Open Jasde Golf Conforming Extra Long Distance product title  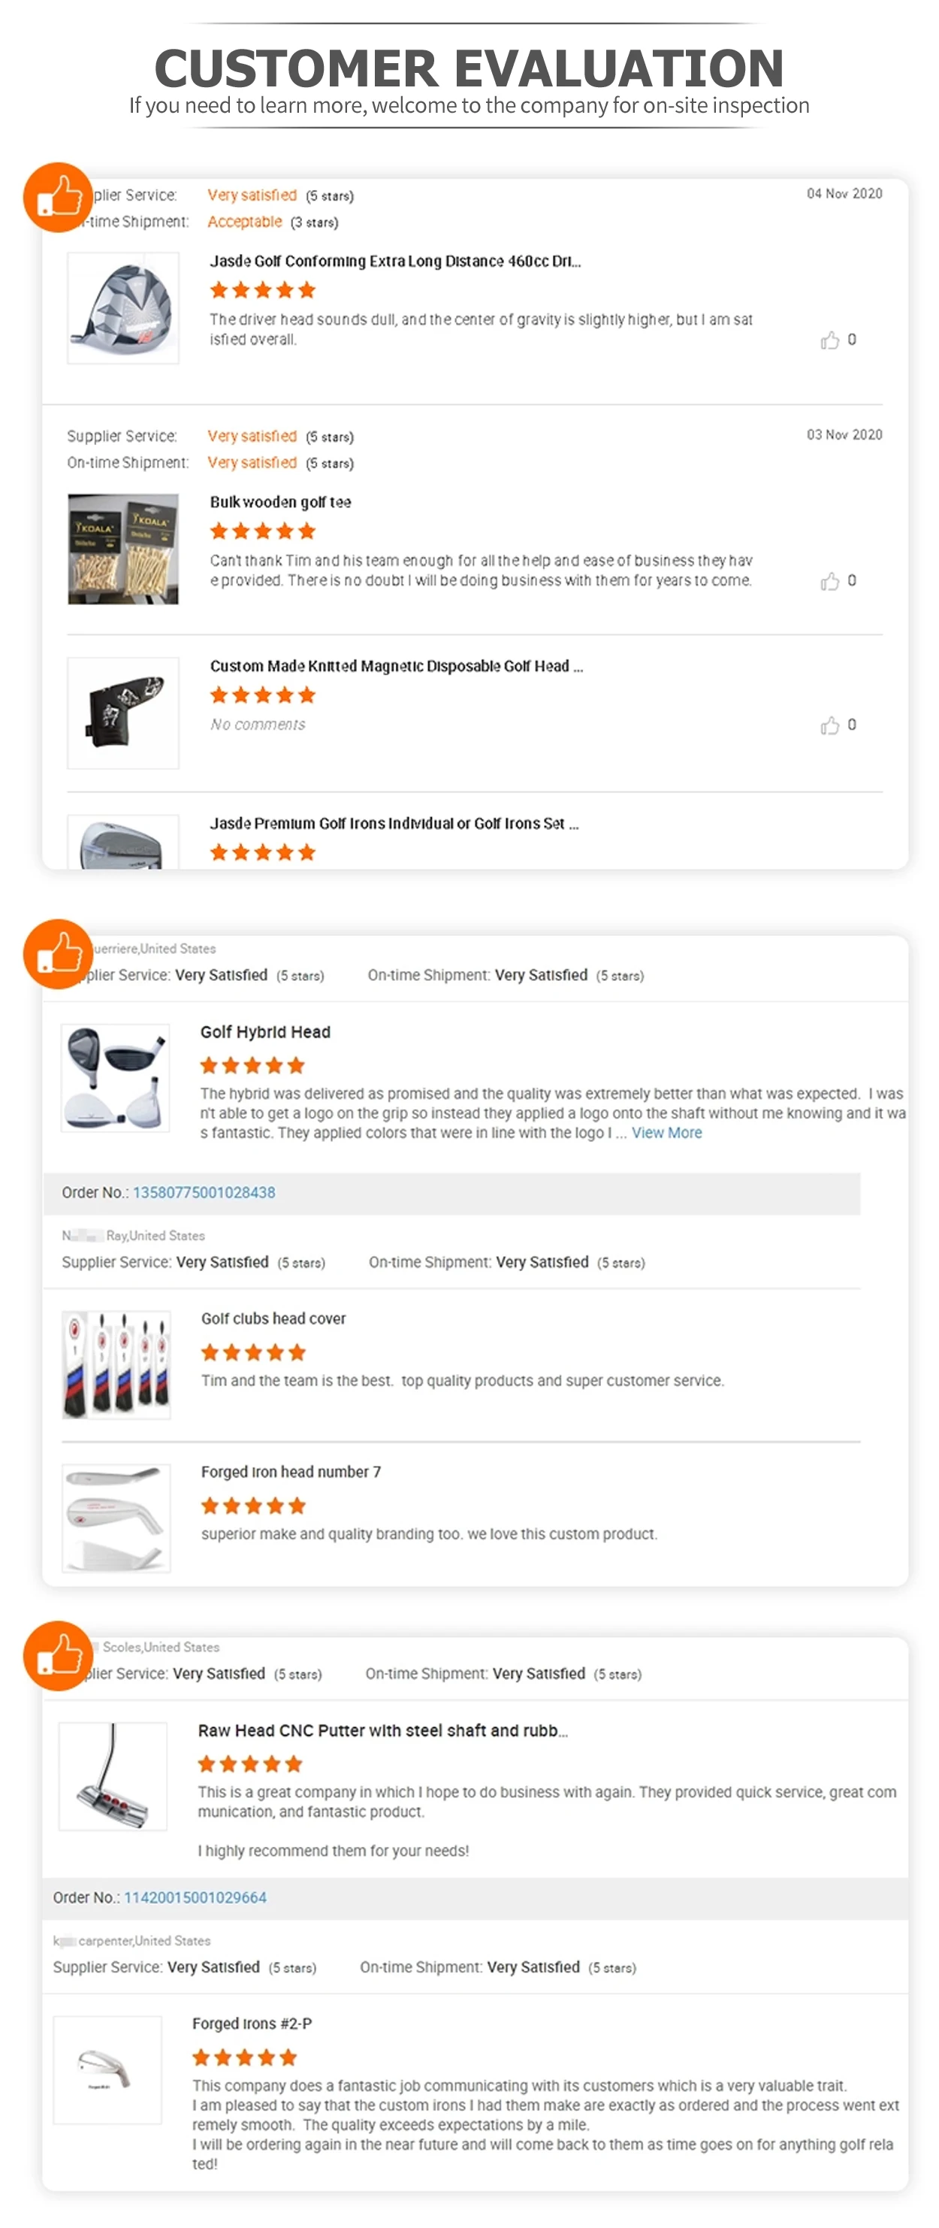tap(395, 261)
